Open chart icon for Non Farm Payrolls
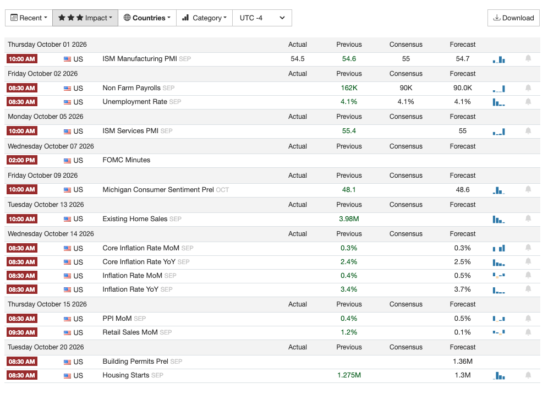 [x=498, y=89]
